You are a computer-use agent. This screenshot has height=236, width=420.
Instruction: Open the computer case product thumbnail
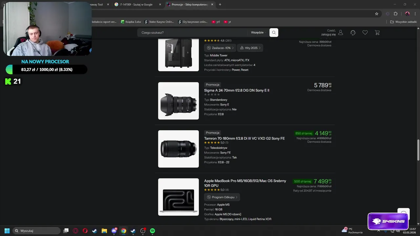click(x=178, y=54)
